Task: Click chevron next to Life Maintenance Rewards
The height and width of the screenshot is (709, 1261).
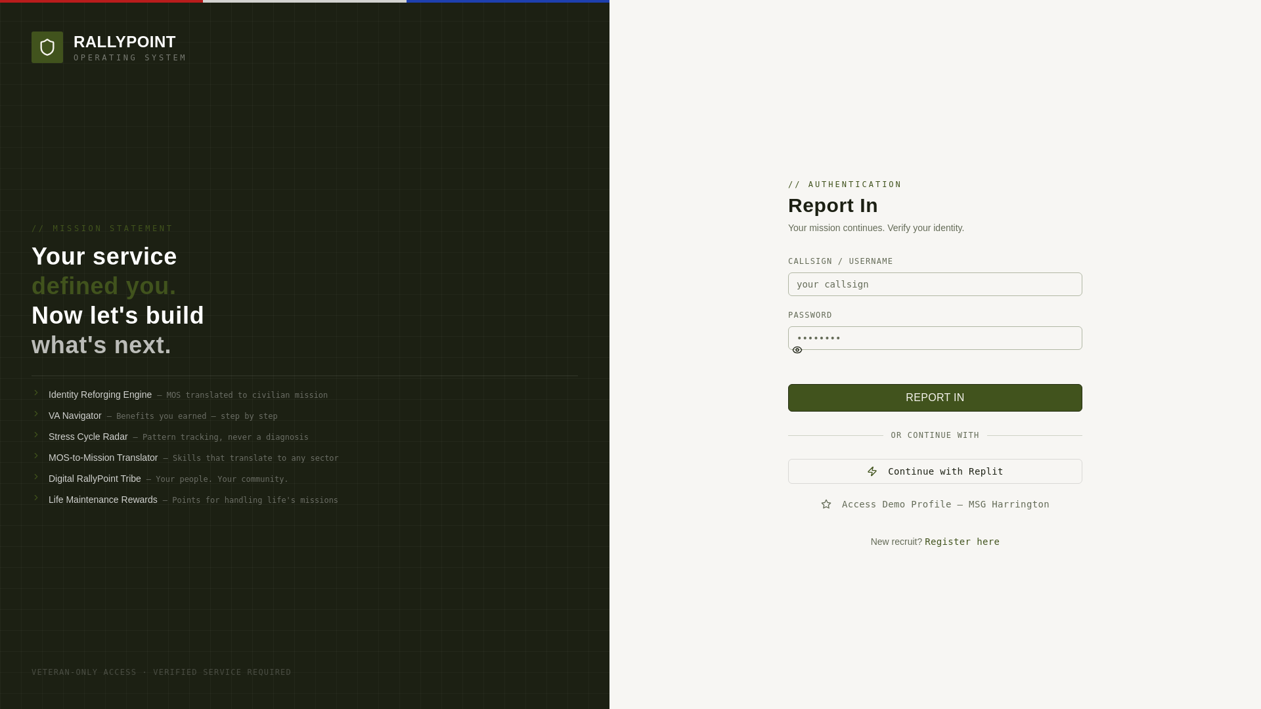Action: pyautogui.click(x=36, y=498)
